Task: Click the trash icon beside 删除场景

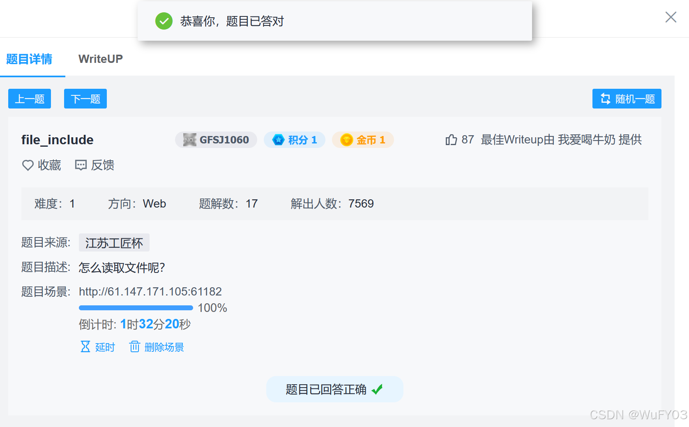Action: pyautogui.click(x=135, y=347)
